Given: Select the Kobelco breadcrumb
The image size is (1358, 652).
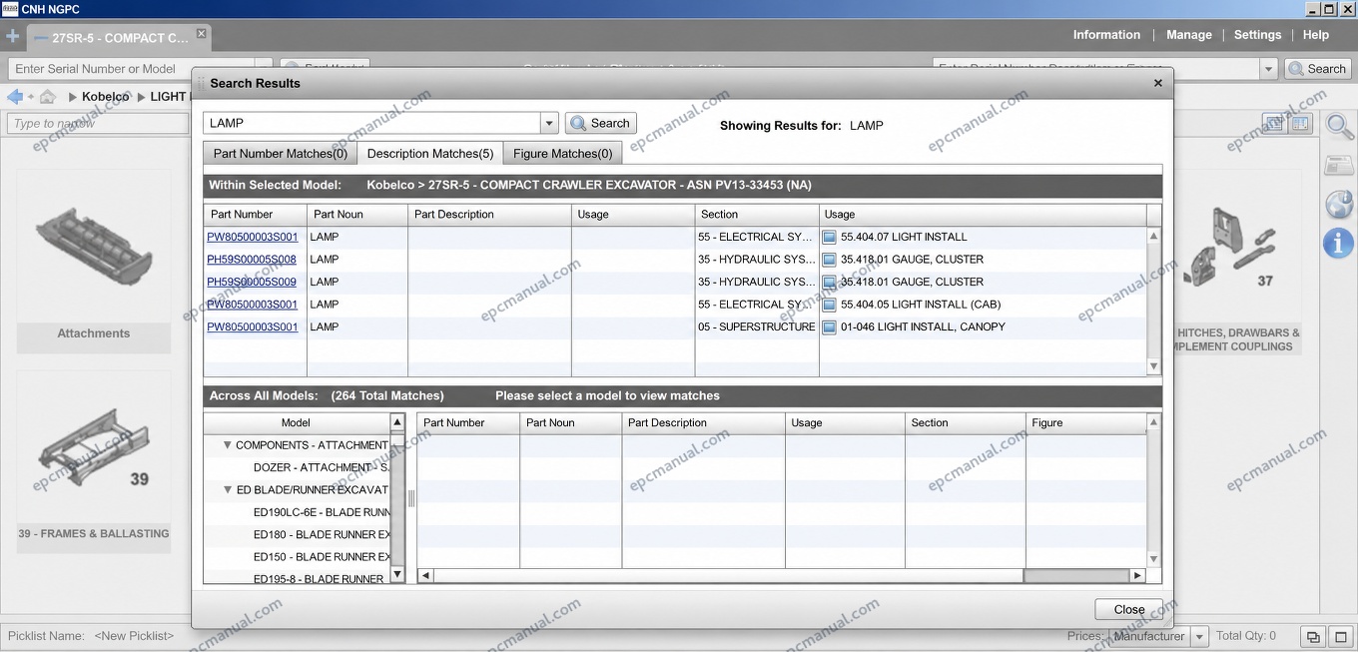Looking at the screenshot, I should (105, 97).
